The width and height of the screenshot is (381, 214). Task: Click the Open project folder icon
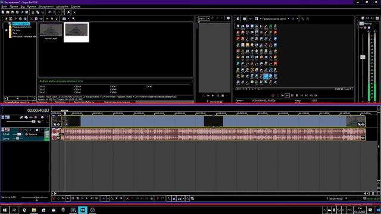pos(8,12)
